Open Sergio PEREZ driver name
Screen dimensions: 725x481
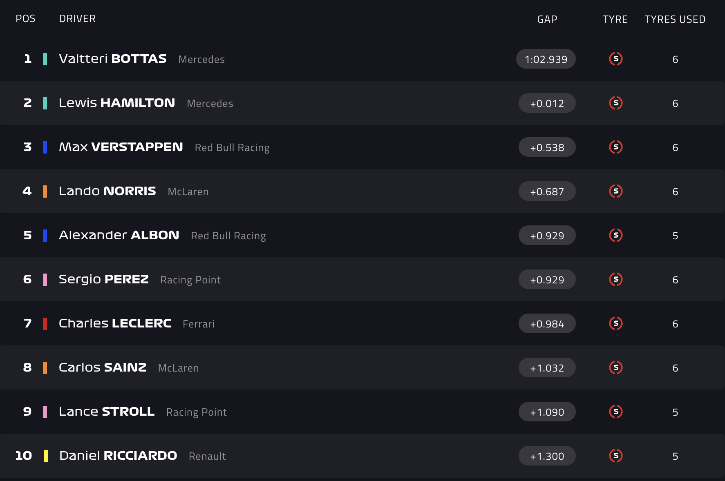(104, 279)
